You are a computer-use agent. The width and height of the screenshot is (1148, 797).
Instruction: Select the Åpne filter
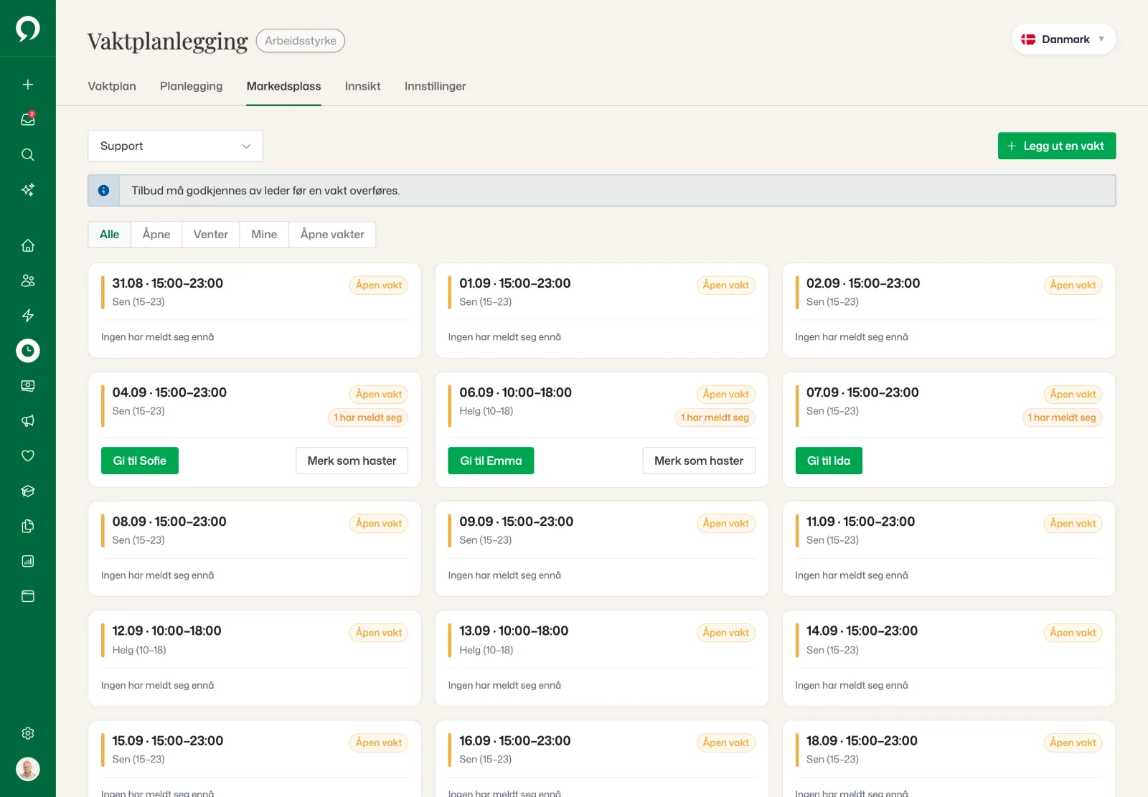point(156,235)
